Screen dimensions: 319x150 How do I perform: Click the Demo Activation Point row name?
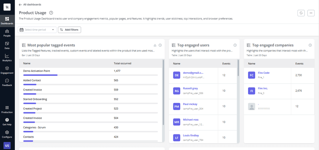tap(37, 71)
